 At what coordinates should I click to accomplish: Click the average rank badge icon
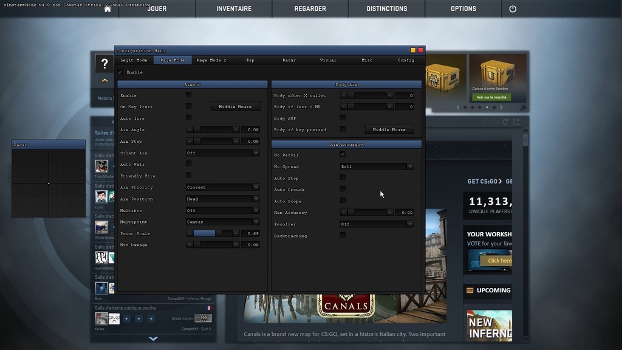(x=203, y=318)
